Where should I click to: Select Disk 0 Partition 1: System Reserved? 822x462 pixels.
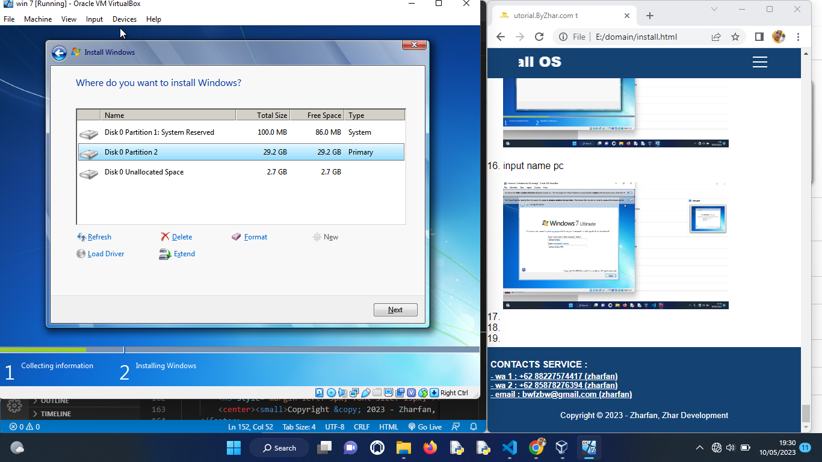[x=241, y=132]
